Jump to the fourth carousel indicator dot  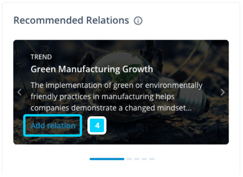144,159
